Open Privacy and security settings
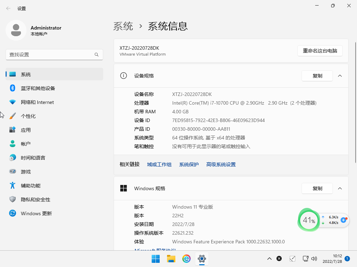This screenshot has height=267, width=357. coord(36,200)
